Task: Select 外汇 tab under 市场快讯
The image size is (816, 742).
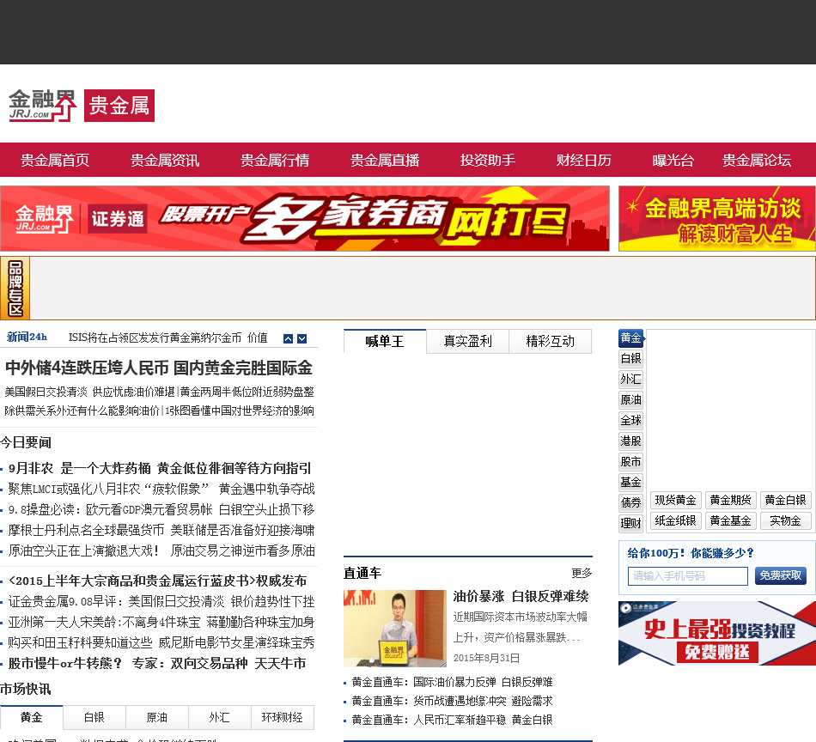Action: [x=219, y=718]
